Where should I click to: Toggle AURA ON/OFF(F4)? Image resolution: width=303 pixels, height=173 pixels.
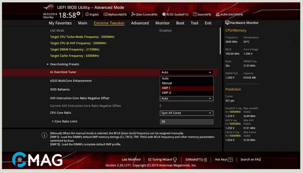tap(229, 14)
